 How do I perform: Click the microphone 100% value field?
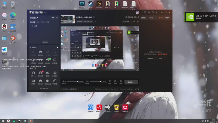pos(81,81)
